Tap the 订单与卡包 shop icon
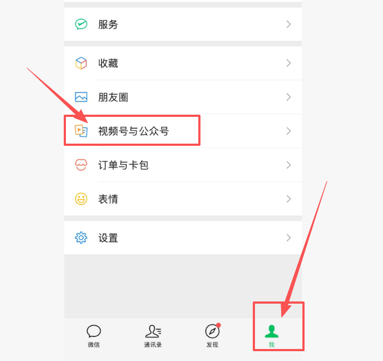The image size is (383, 361). [81, 165]
